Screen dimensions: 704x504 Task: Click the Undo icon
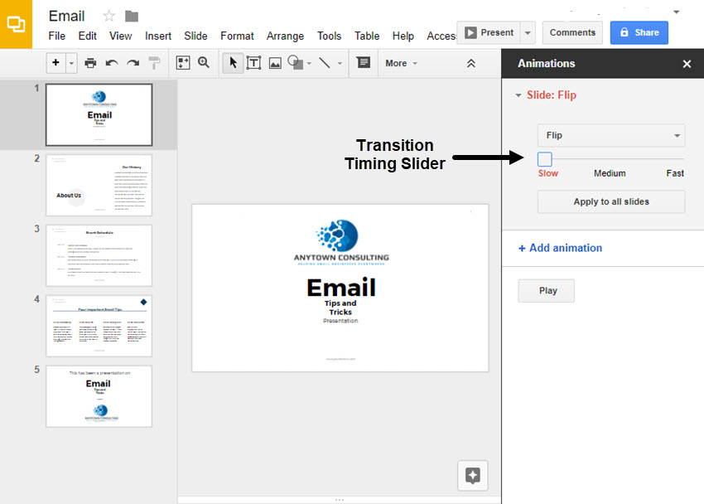[112, 63]
